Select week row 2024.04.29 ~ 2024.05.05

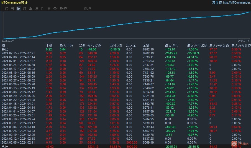click(x=126, y=96)
